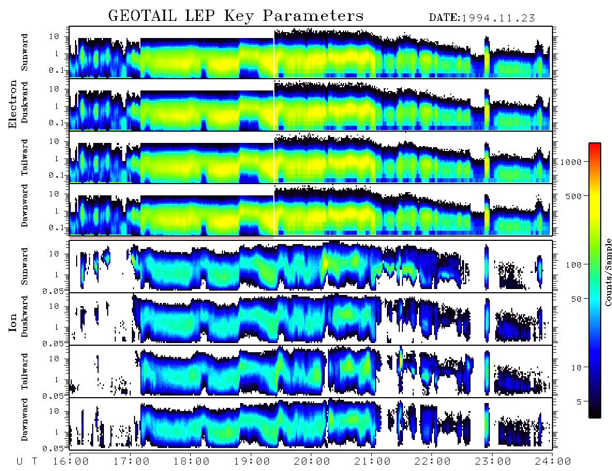Select the Ion "Tailward" panel label

[25, 371]
